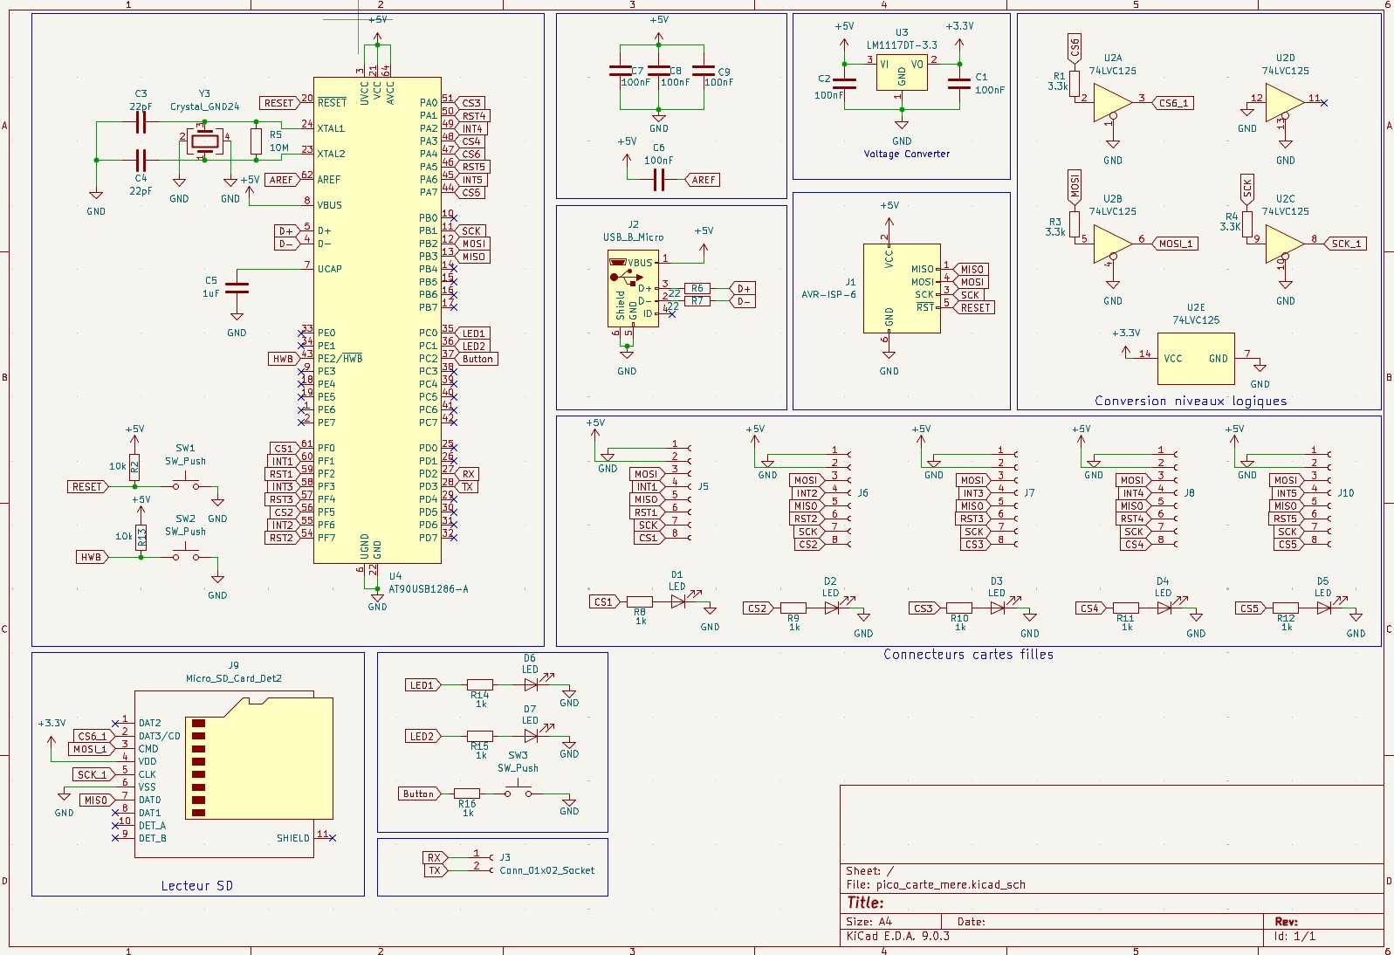The image size is (1394, 955).
Task: Select the SW1 reset push button symbol
Action: (185, 484)
